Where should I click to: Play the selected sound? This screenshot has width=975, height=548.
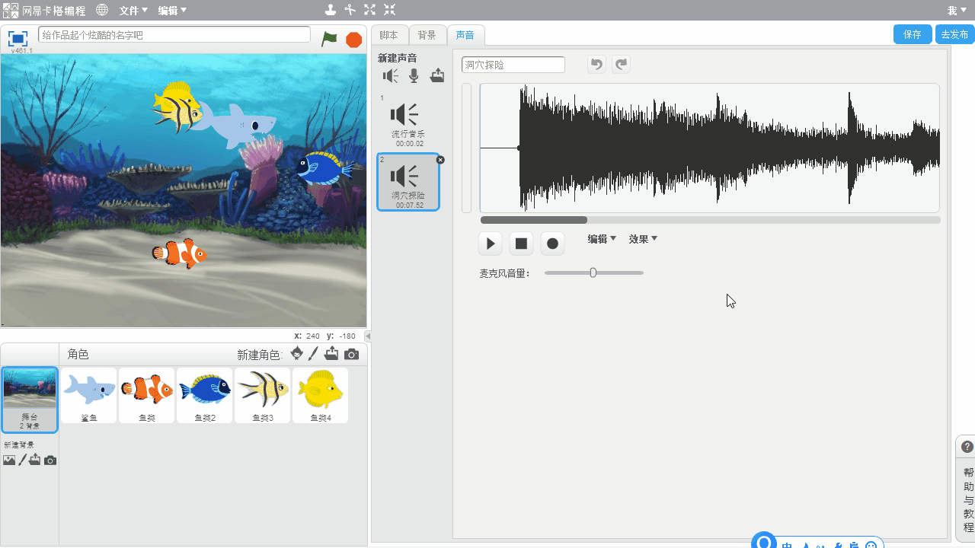point(491,244)
